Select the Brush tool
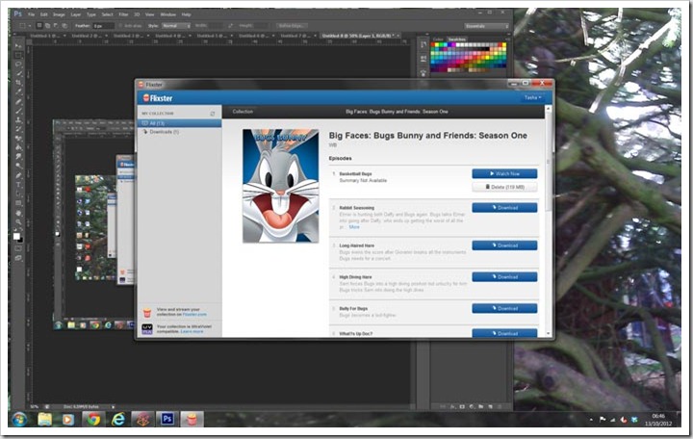The height and width of the screenshot is (439, 693). pos(17,111)
